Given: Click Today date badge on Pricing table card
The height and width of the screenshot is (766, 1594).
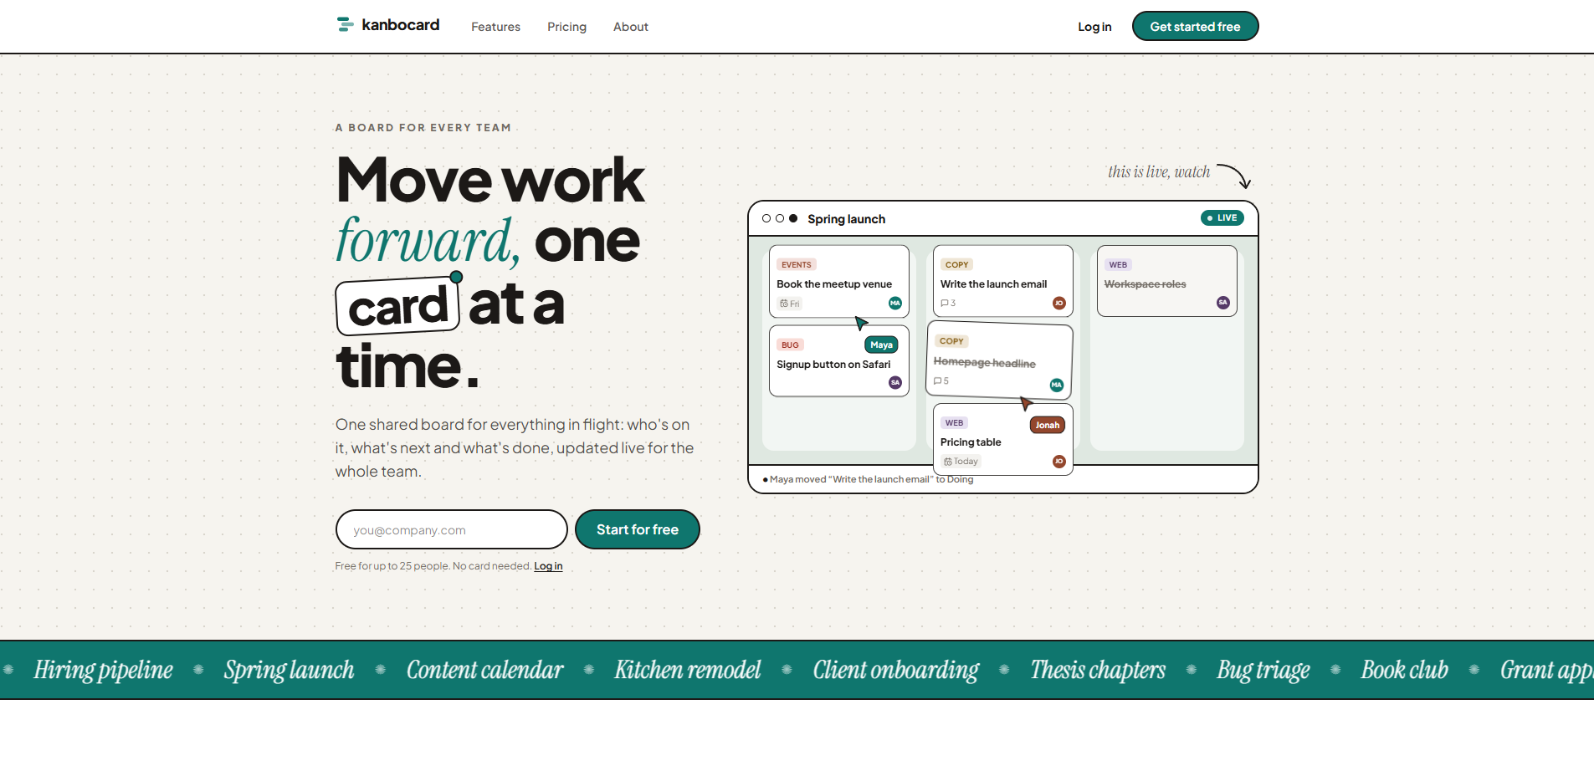Looking at the screenshot, I should tap(961, 462).
